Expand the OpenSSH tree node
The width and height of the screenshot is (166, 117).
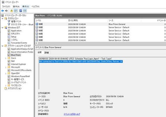pos(6,73)
